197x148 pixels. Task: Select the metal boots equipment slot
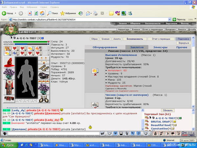[44, 99]
